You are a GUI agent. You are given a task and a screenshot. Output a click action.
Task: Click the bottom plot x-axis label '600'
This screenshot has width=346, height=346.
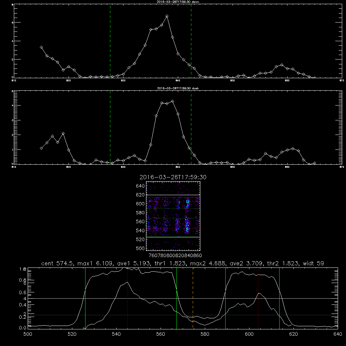[249, 334]
